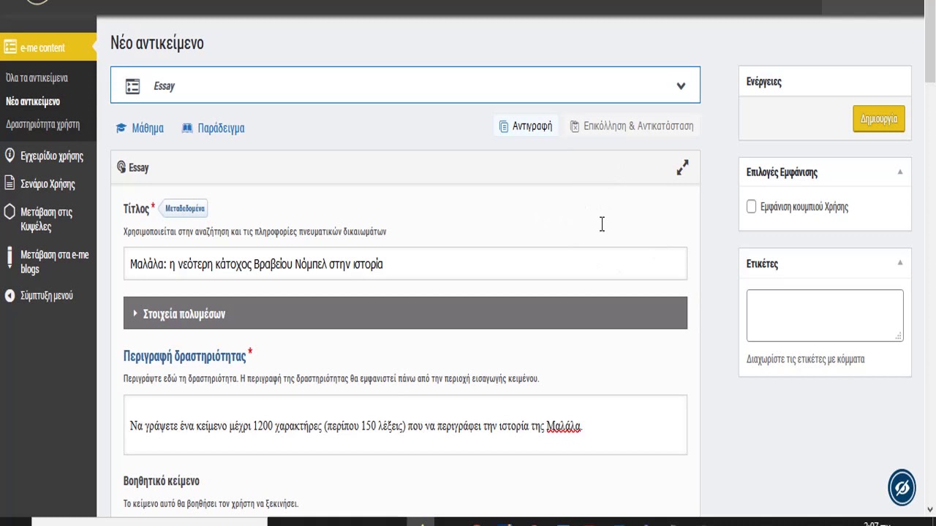
Task: Click the book icon beside Παράδειγμα
Action: pos(187,128)
